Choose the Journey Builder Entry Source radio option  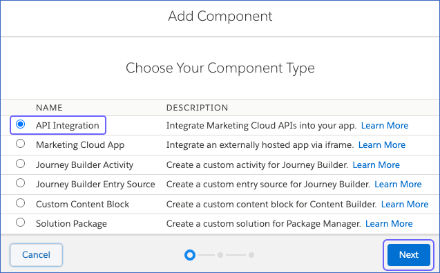point(20,183)
